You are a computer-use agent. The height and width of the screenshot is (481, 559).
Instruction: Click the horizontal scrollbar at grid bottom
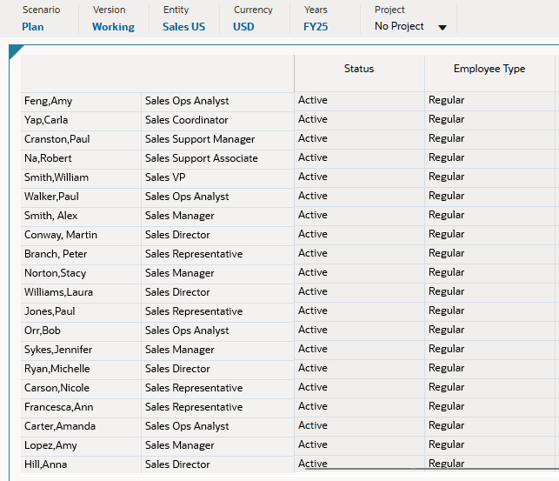click(x=431, y=469)
